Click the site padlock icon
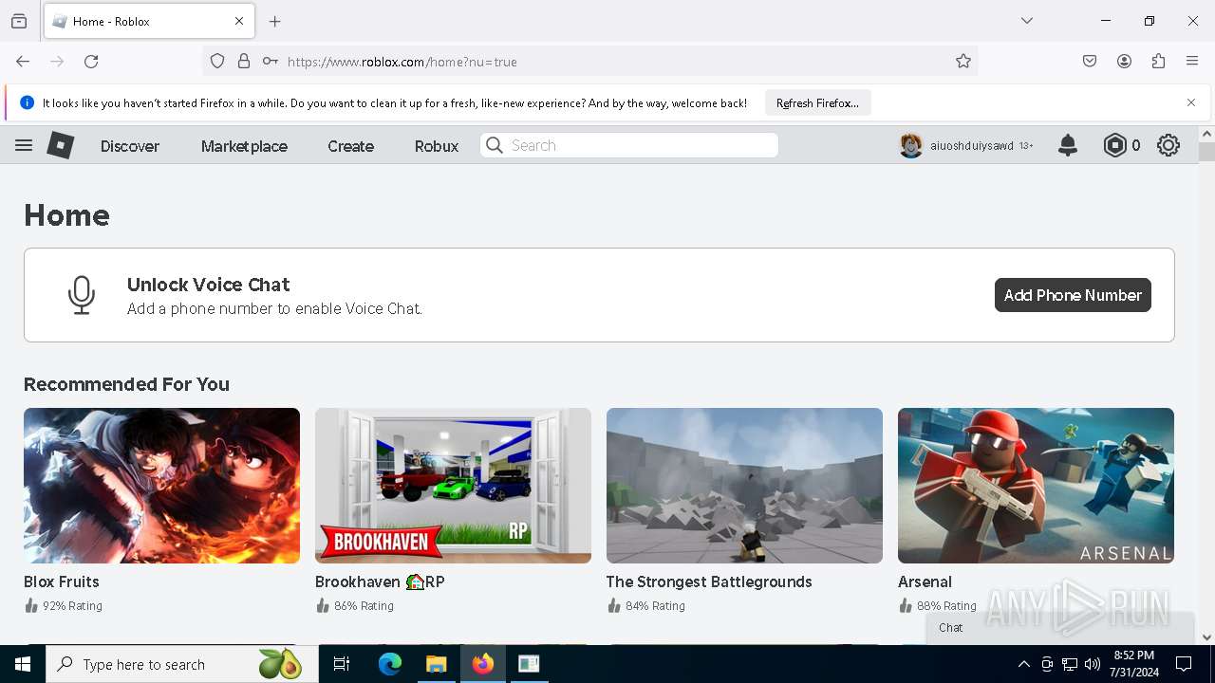The image size is (1215, 683). [x=244, y=62]
